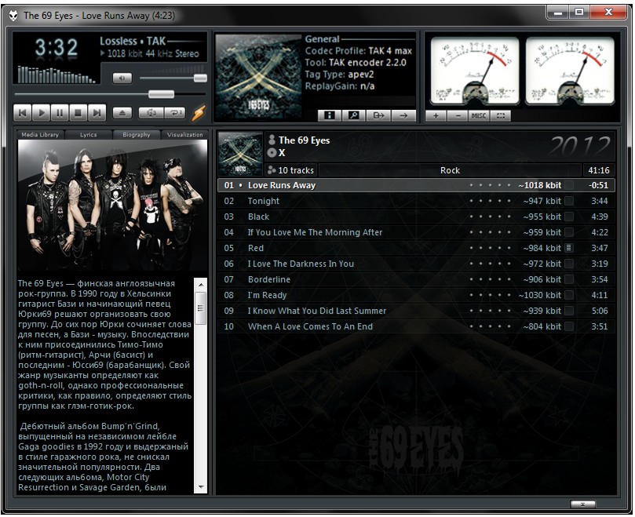Select I Love The Darkness In You
Screen dimensions: 635x517
point(416,264)
